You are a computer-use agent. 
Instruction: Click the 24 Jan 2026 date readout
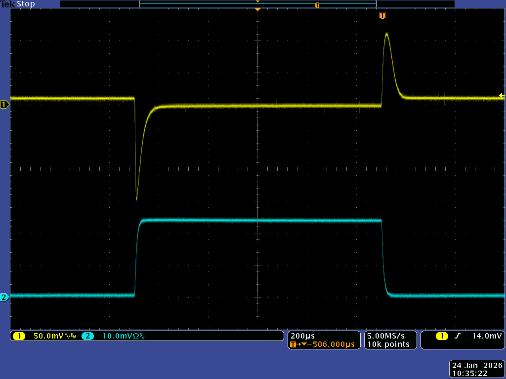477,366
